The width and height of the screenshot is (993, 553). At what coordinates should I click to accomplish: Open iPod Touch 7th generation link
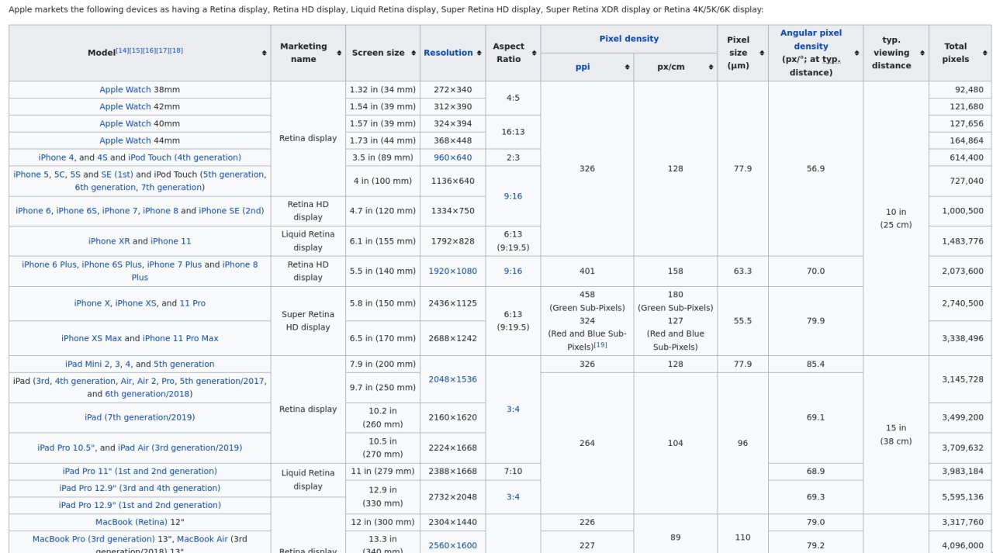[x=172, y=188]
